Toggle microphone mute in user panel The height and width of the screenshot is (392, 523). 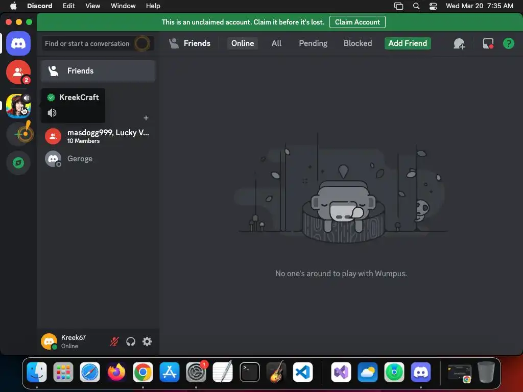pyautogui.click(x=114, y=341)
